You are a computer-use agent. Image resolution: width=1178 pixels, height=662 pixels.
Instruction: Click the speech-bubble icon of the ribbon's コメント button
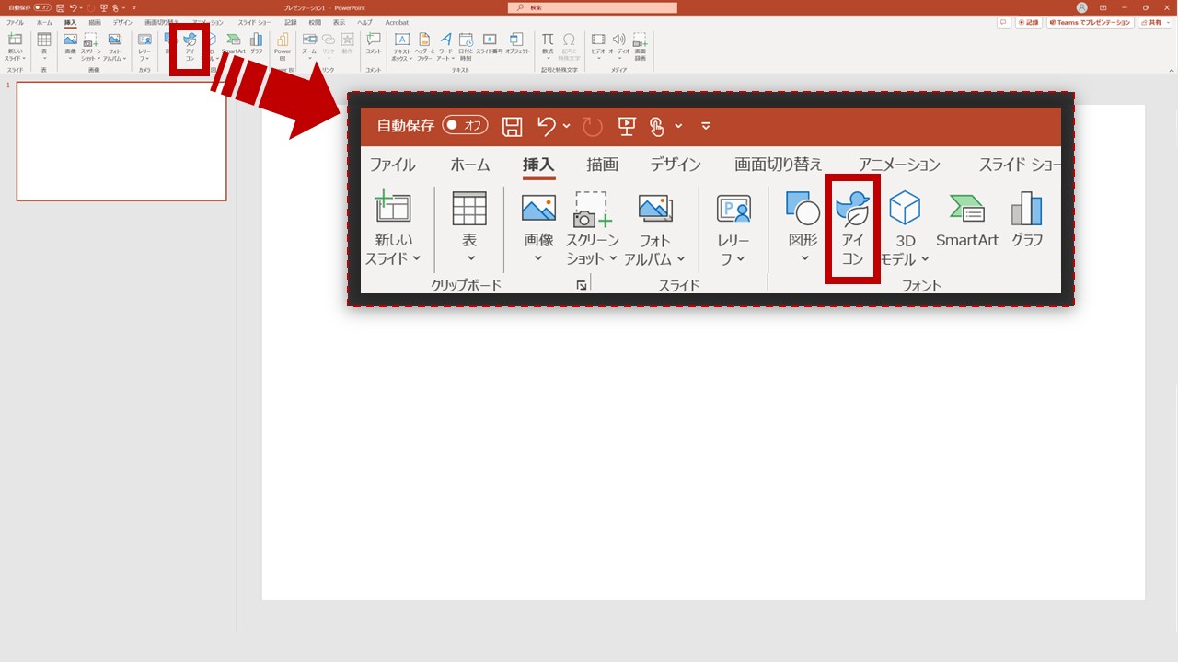(x=374, y=40)
